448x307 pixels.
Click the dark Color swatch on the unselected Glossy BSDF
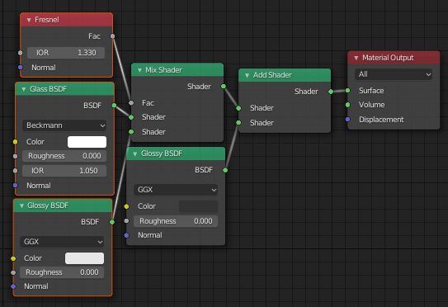[x=198, y=206]
